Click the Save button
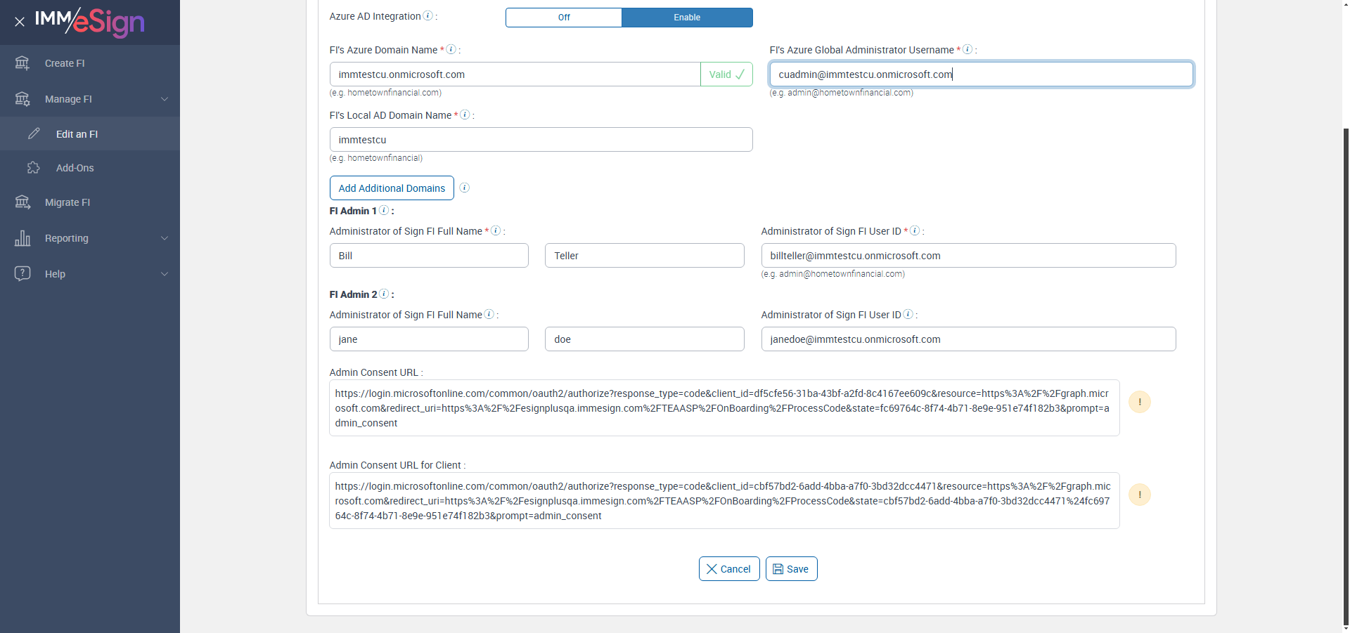Image resolution: width=1350 pixels, height=633 pixels. click(x=791, y=569)
